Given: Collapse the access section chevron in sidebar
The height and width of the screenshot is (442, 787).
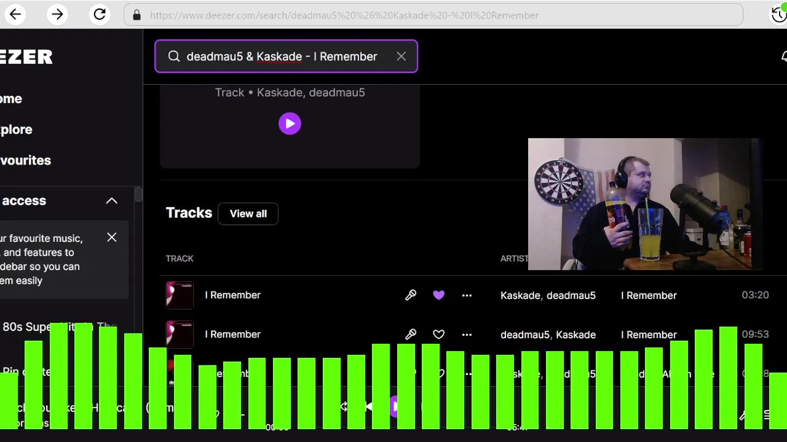Looking at the screenshot, I should 111,201.
